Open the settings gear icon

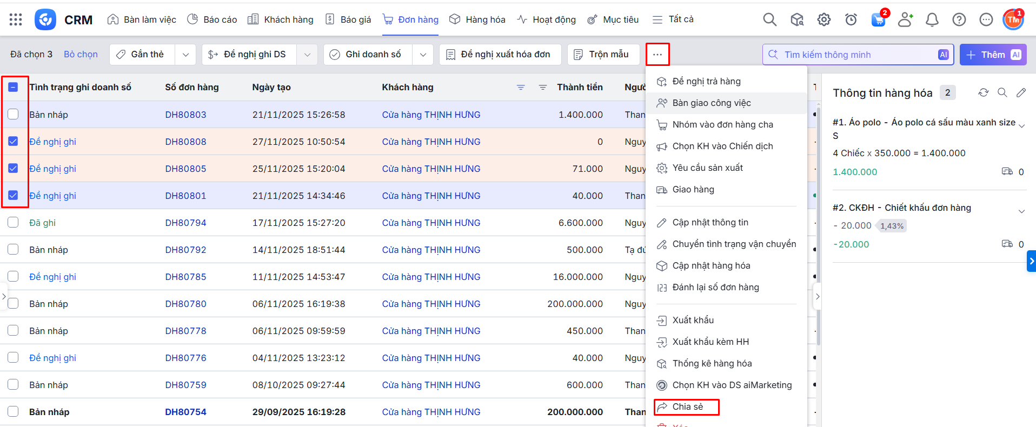(824, 19)
